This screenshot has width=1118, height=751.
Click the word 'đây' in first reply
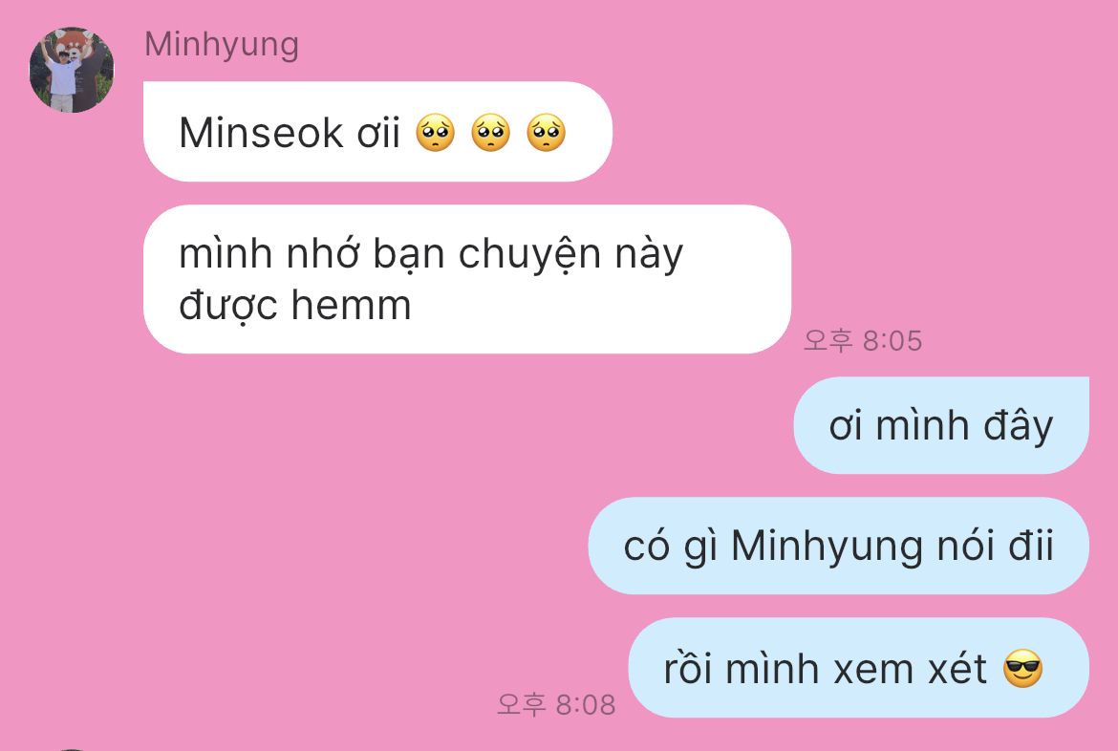point(1019,426)
